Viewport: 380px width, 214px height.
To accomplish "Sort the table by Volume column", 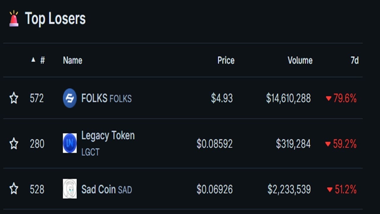I will click(300, 60).
